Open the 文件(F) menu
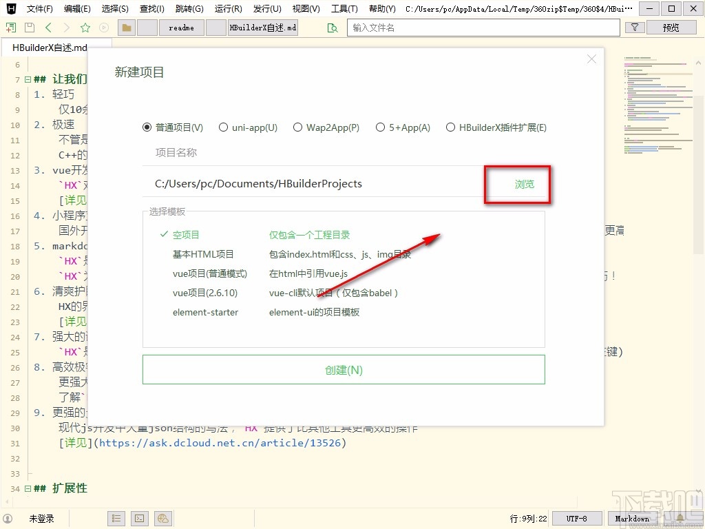Screen dimensions: 705x529 click(x=39, y=8)
